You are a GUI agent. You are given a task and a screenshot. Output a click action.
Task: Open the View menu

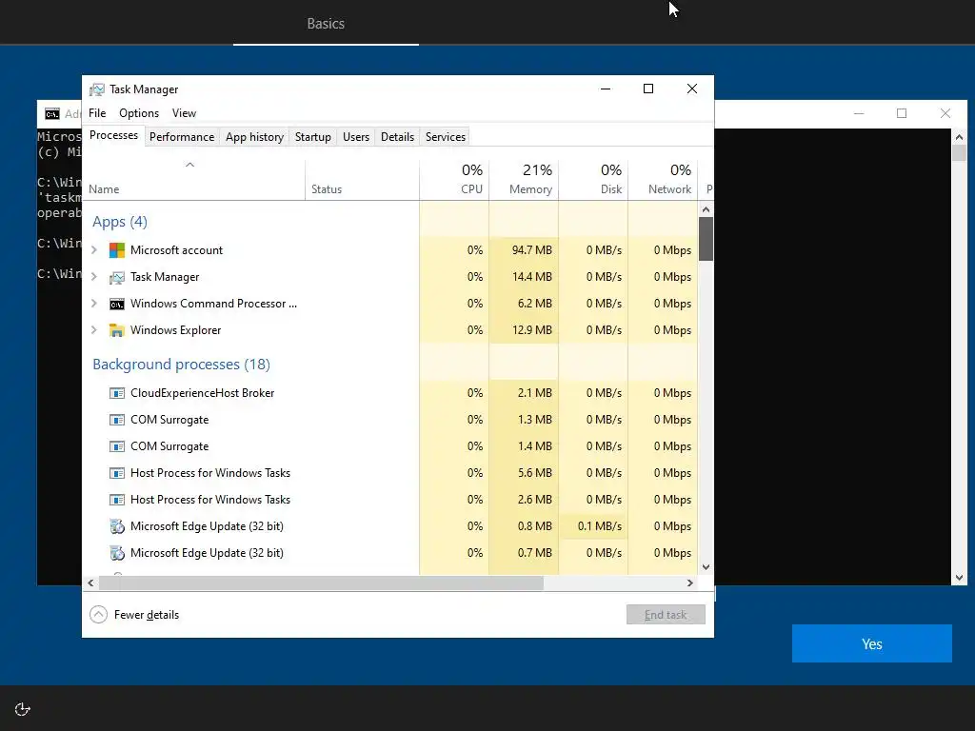click(x=184, y=113)
